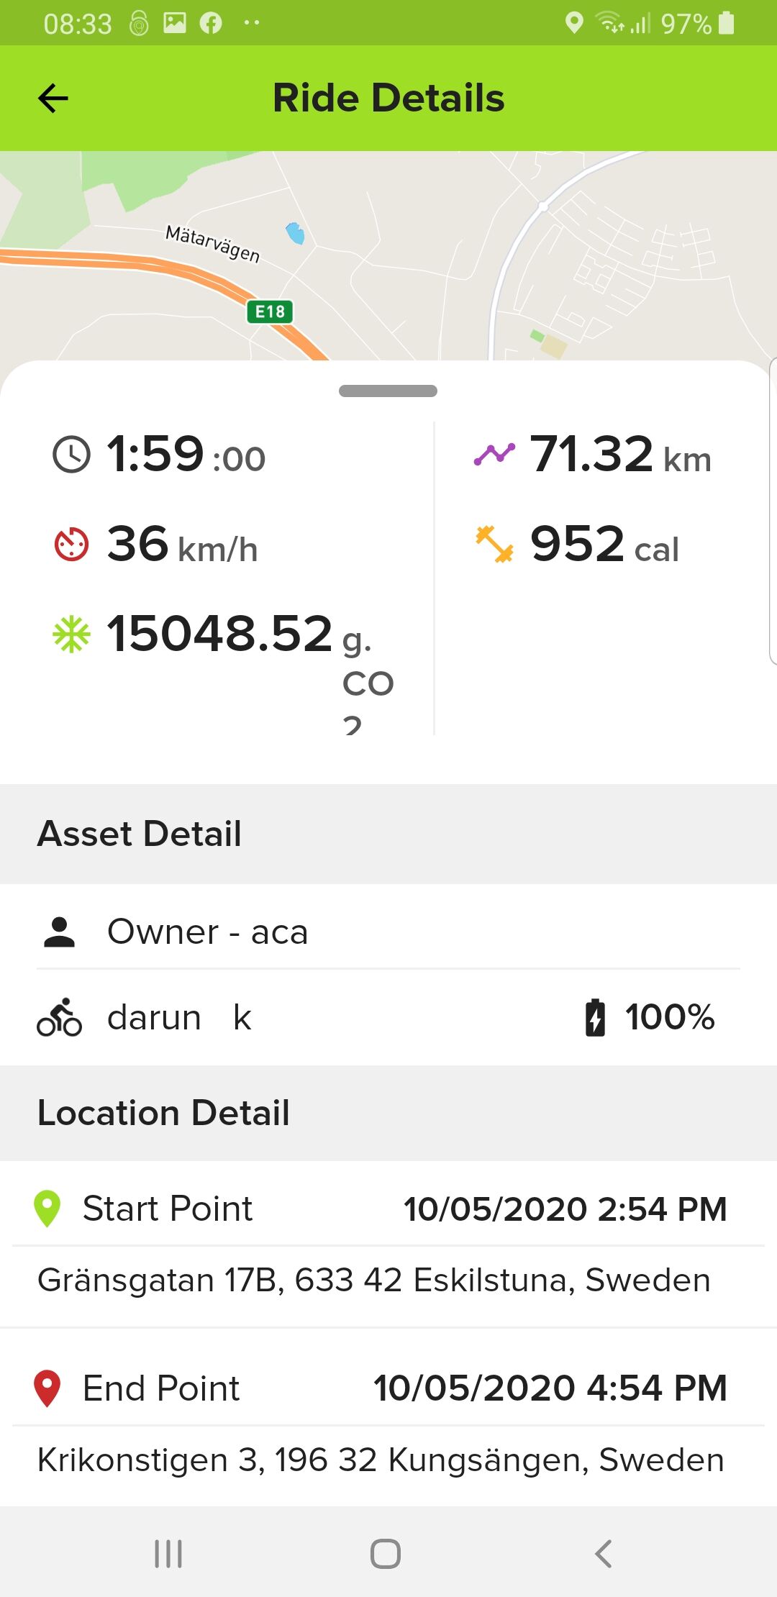Click the red speedometer icon

(72, 545)
